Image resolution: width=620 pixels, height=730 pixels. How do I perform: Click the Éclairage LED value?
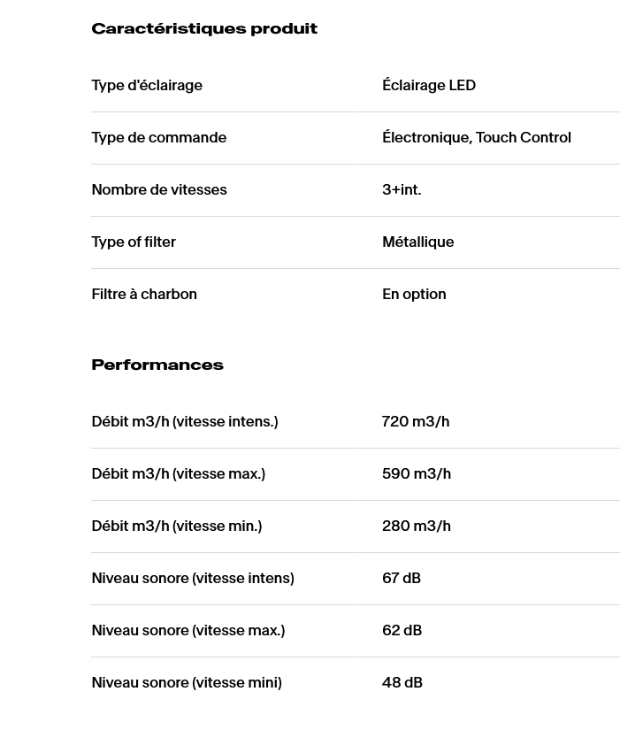(429, 85)
